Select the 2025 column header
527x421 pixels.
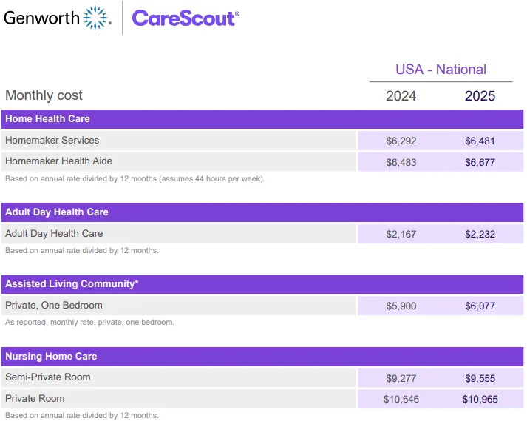(480, 96)
